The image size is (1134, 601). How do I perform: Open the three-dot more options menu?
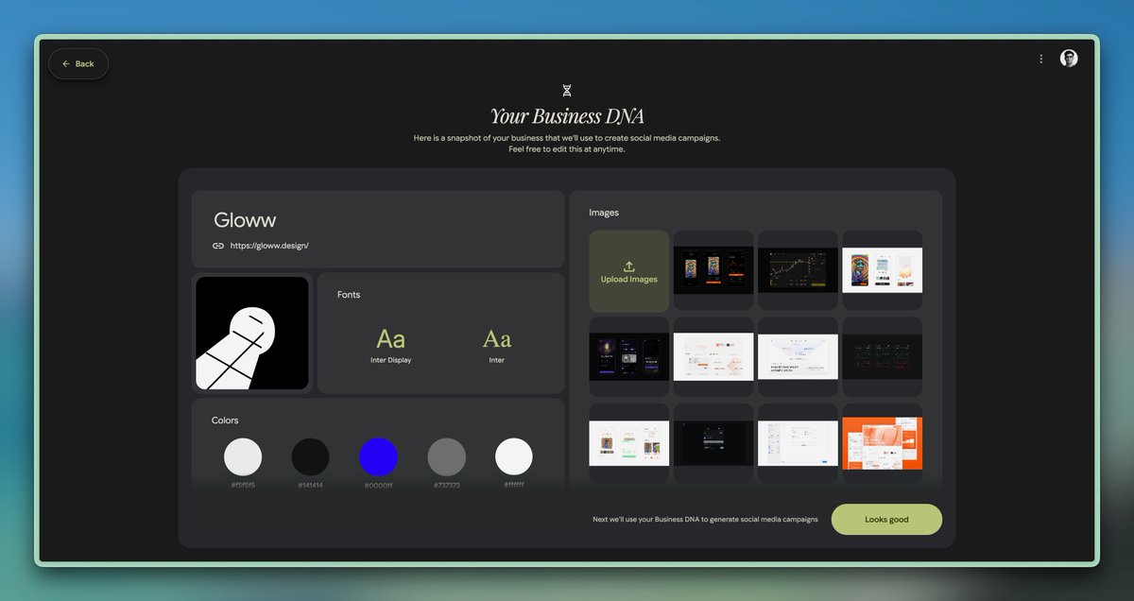[1041, 59]
